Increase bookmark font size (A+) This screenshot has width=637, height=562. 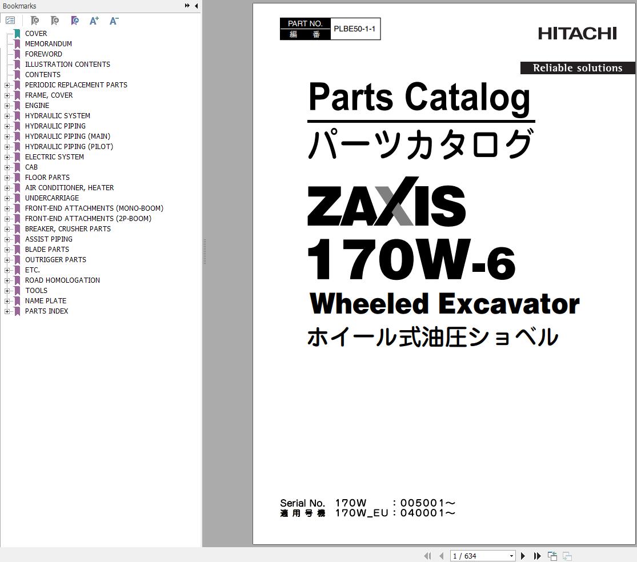pos(94,21)
